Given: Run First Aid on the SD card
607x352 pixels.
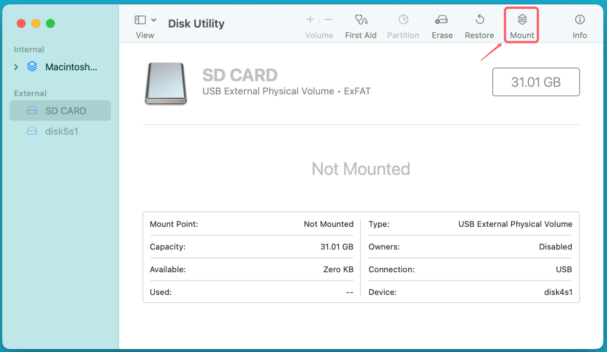Looking at the screenshot, I should pos(360,20).
